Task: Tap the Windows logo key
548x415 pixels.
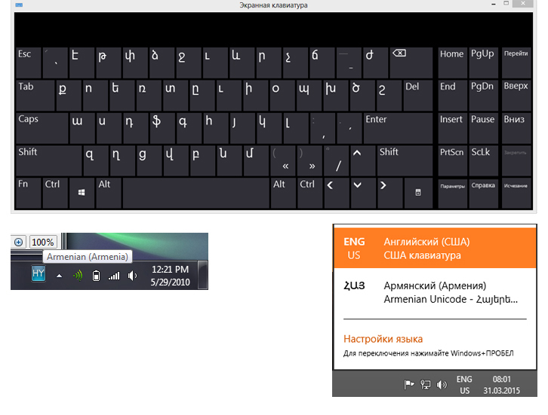Action: point(82,193)
